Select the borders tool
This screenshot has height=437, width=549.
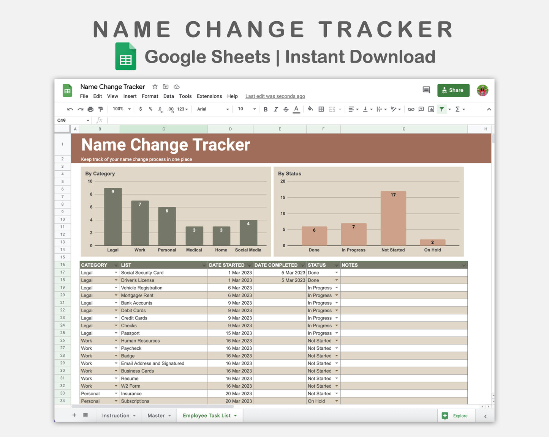tap(321, 109)
